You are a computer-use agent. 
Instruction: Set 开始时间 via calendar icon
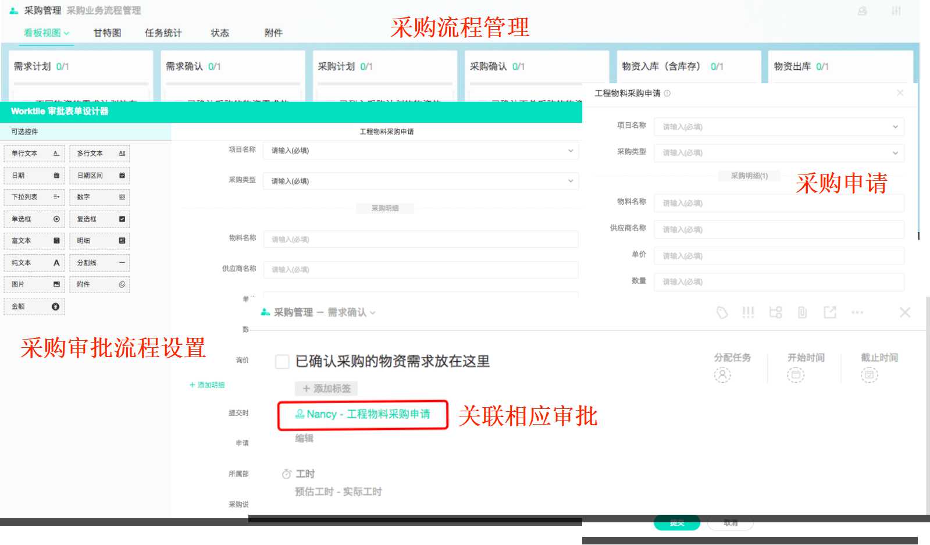pos(796,375)
